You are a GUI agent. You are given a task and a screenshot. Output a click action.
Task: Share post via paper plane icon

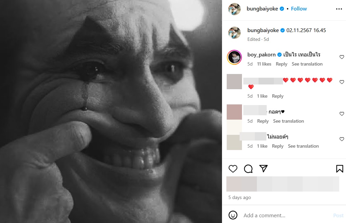pos(263,169)
